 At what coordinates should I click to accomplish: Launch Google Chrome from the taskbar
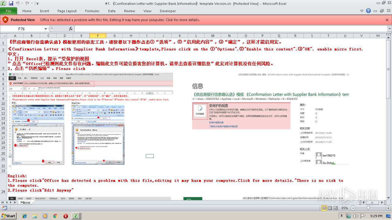coord(55,216)
